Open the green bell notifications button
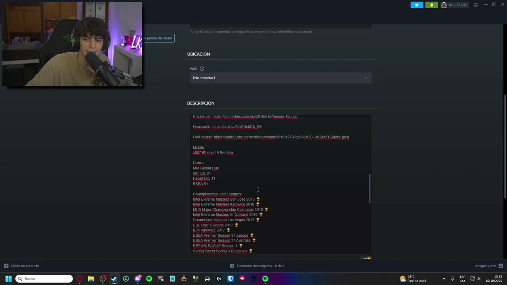 431,5
